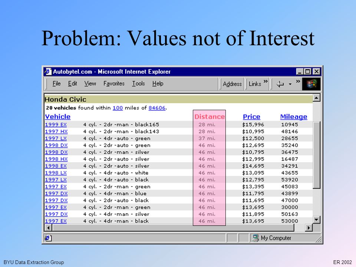Screen dimensions: 356x267
Task: Maximize the Internet Explorer window
Action: click(x=307, y=72)
